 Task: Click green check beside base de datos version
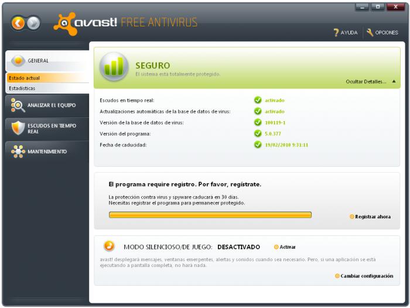pos(258,122)
